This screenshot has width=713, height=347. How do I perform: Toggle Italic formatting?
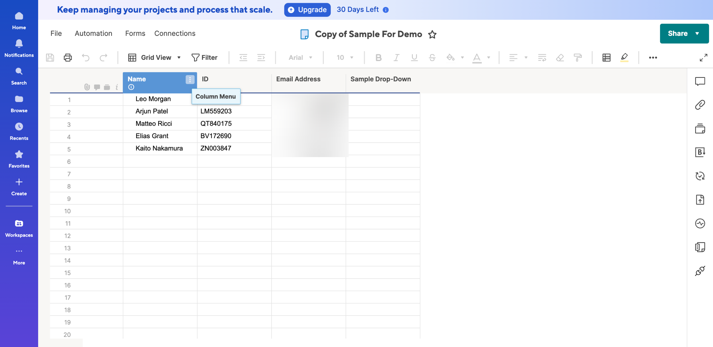pos(396,58)
